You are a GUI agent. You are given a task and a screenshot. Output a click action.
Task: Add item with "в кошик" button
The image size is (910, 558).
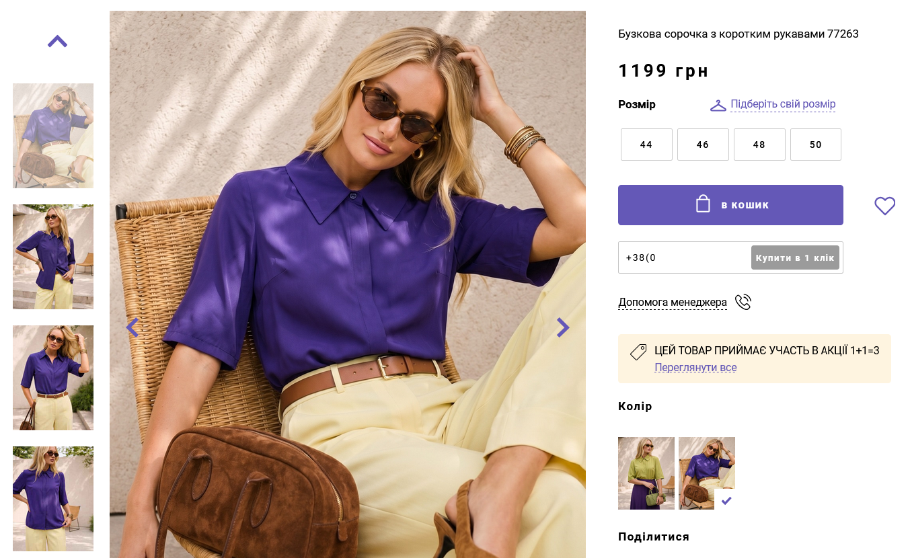[730, 205]
